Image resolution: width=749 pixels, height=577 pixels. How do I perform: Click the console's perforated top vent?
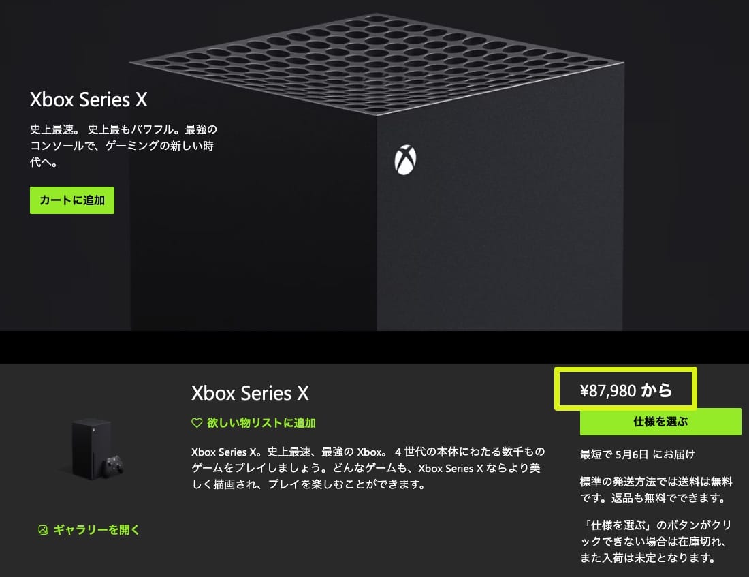tap(377, 64)
